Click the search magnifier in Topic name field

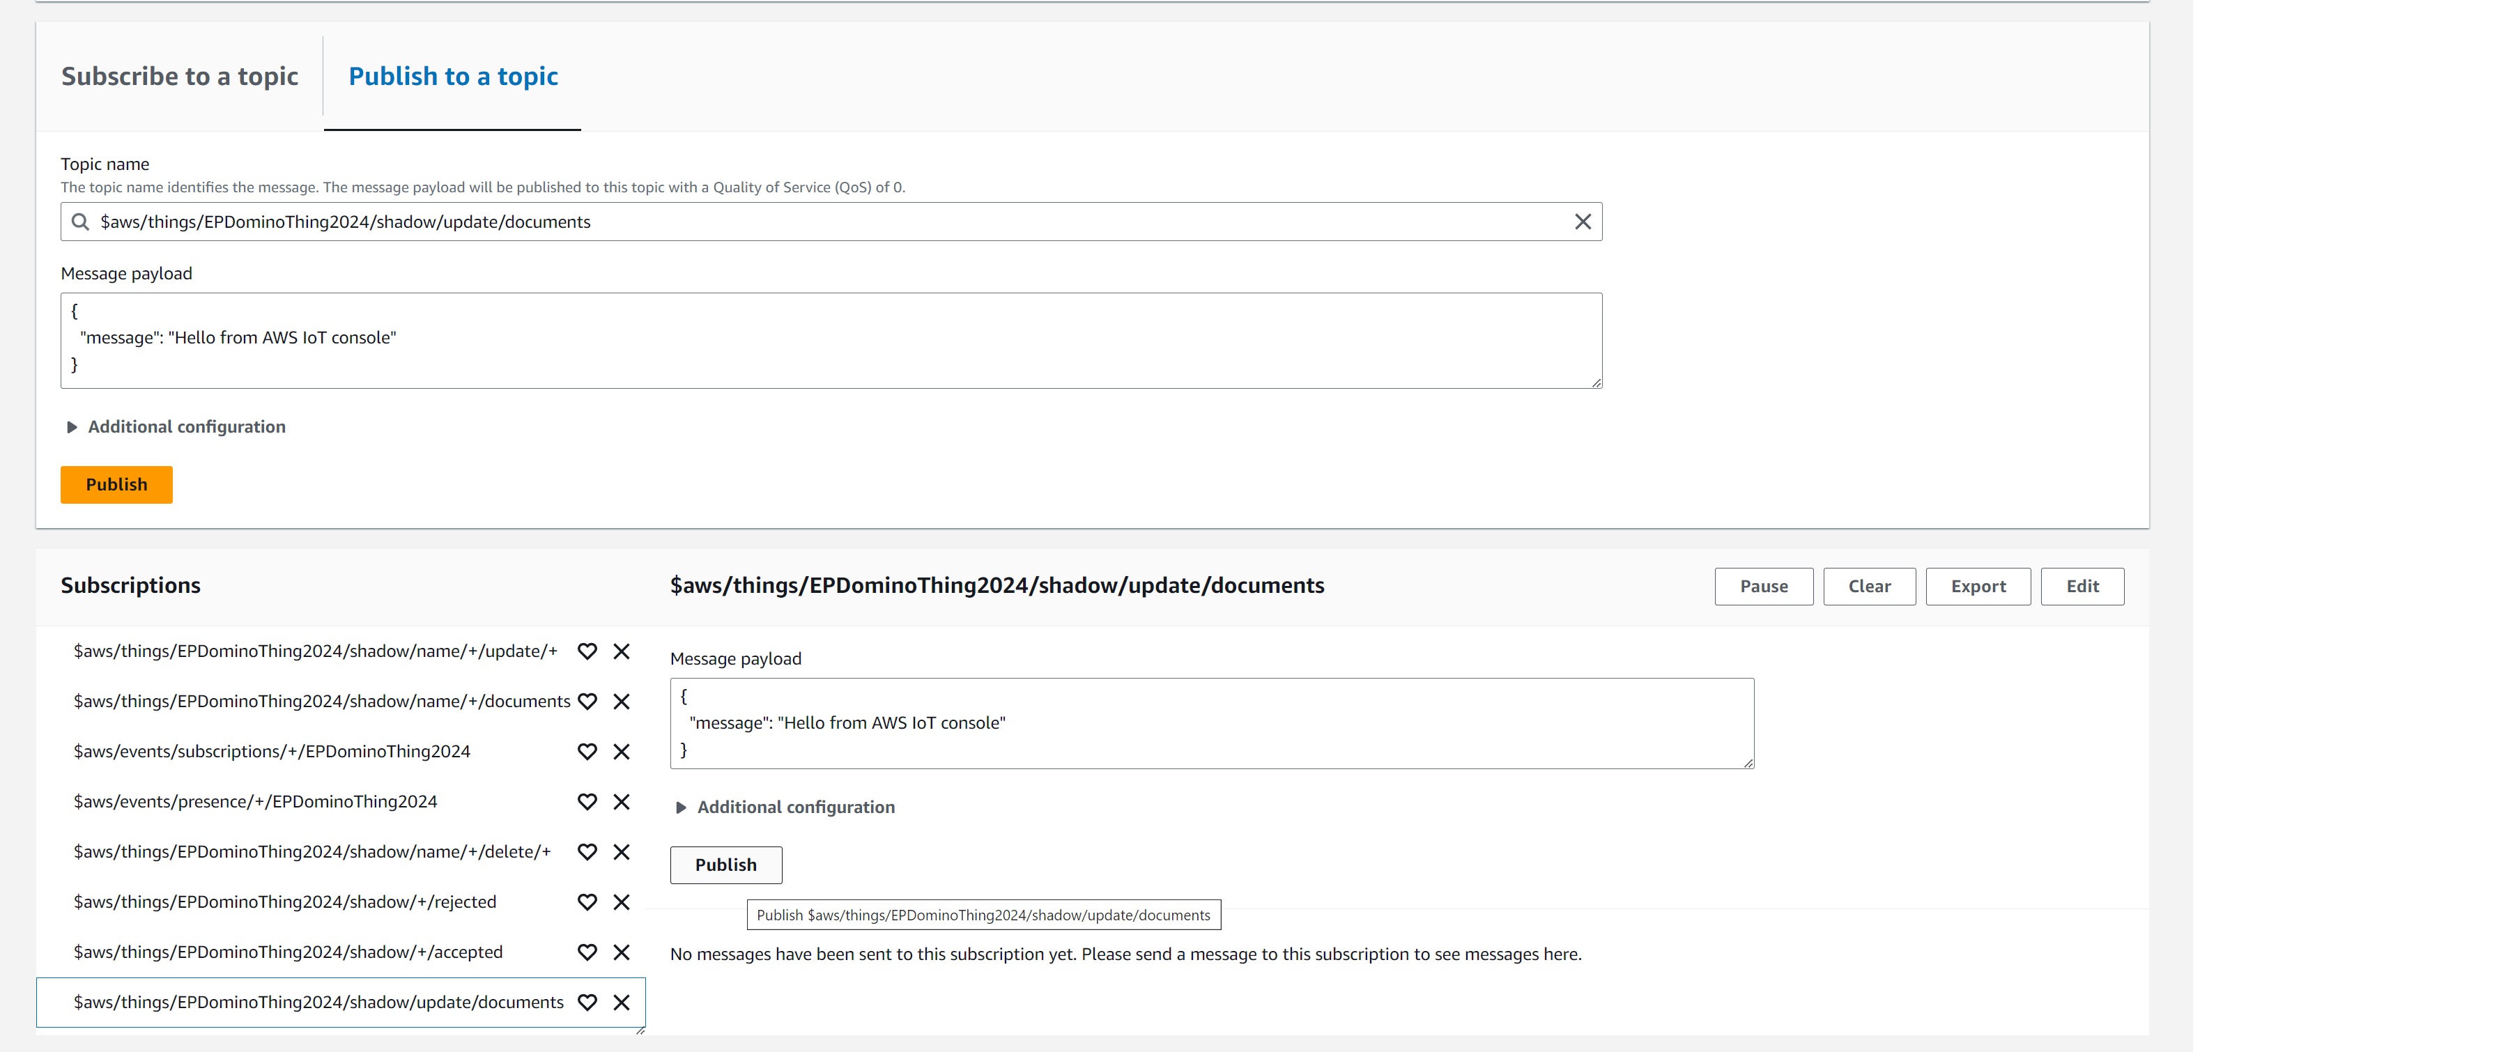(x=81, y=222)
